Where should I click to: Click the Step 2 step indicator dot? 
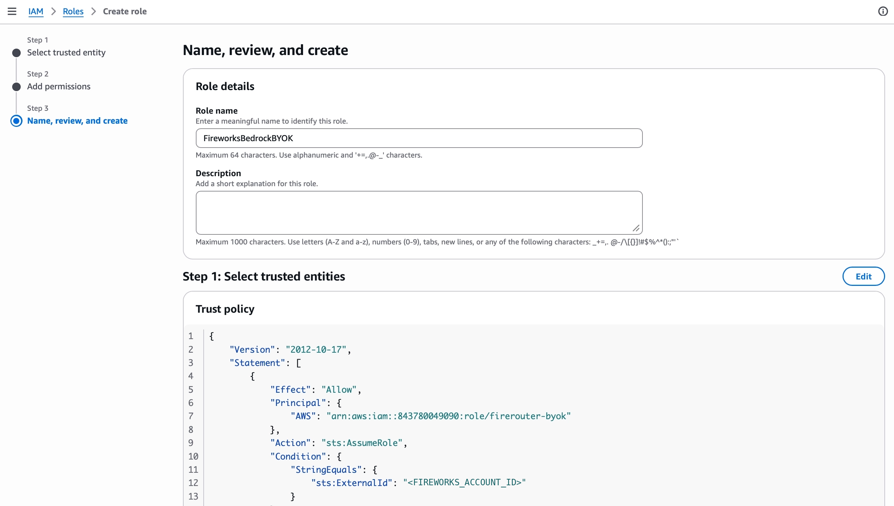pyautogui.click(x=16, y=87)
